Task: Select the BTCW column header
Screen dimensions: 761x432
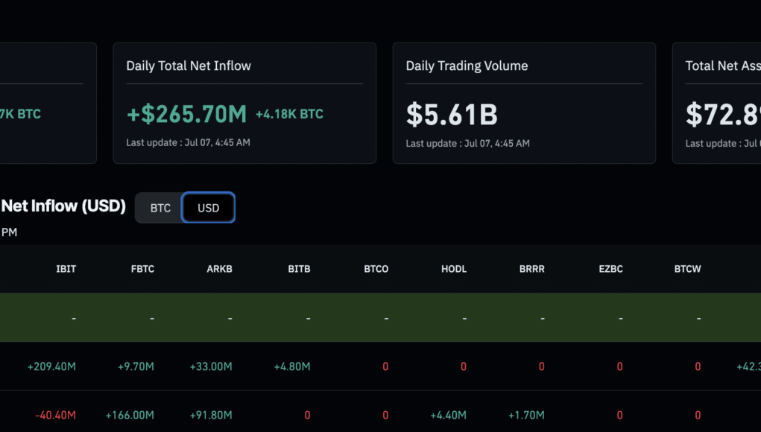Action: 688,269
